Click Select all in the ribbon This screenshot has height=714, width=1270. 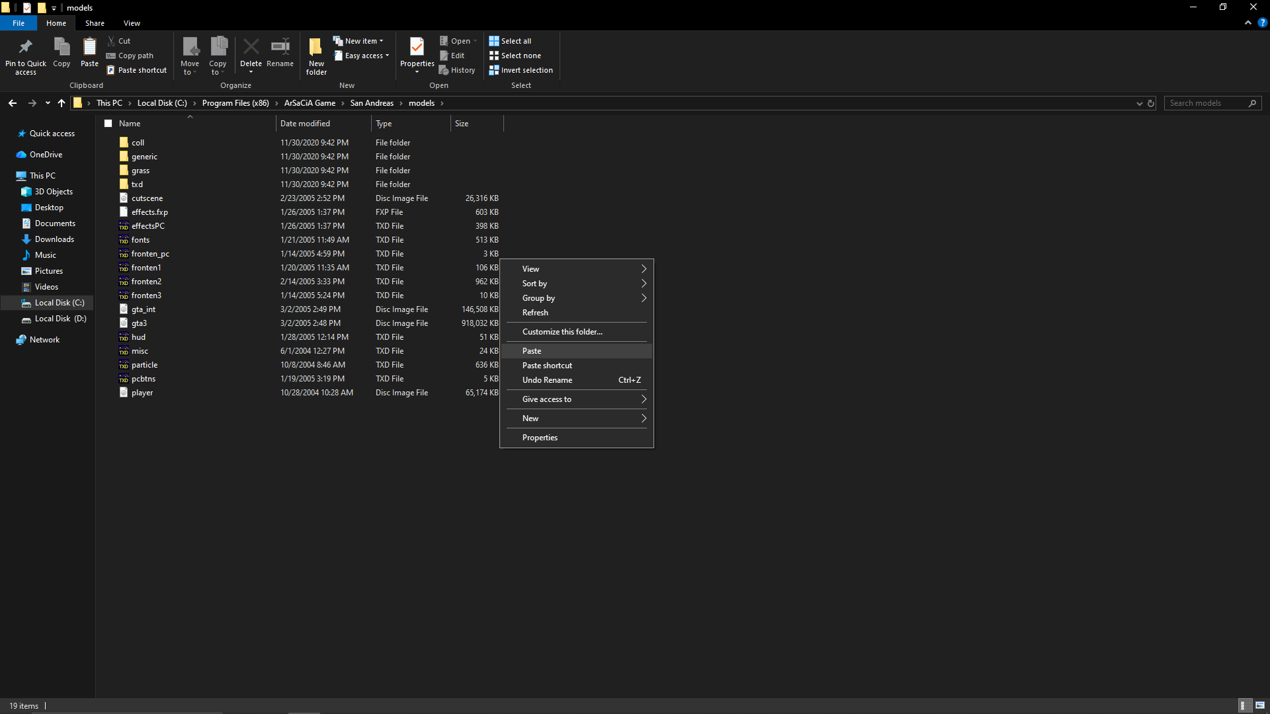pyautogui.click(x=510, y=41)
